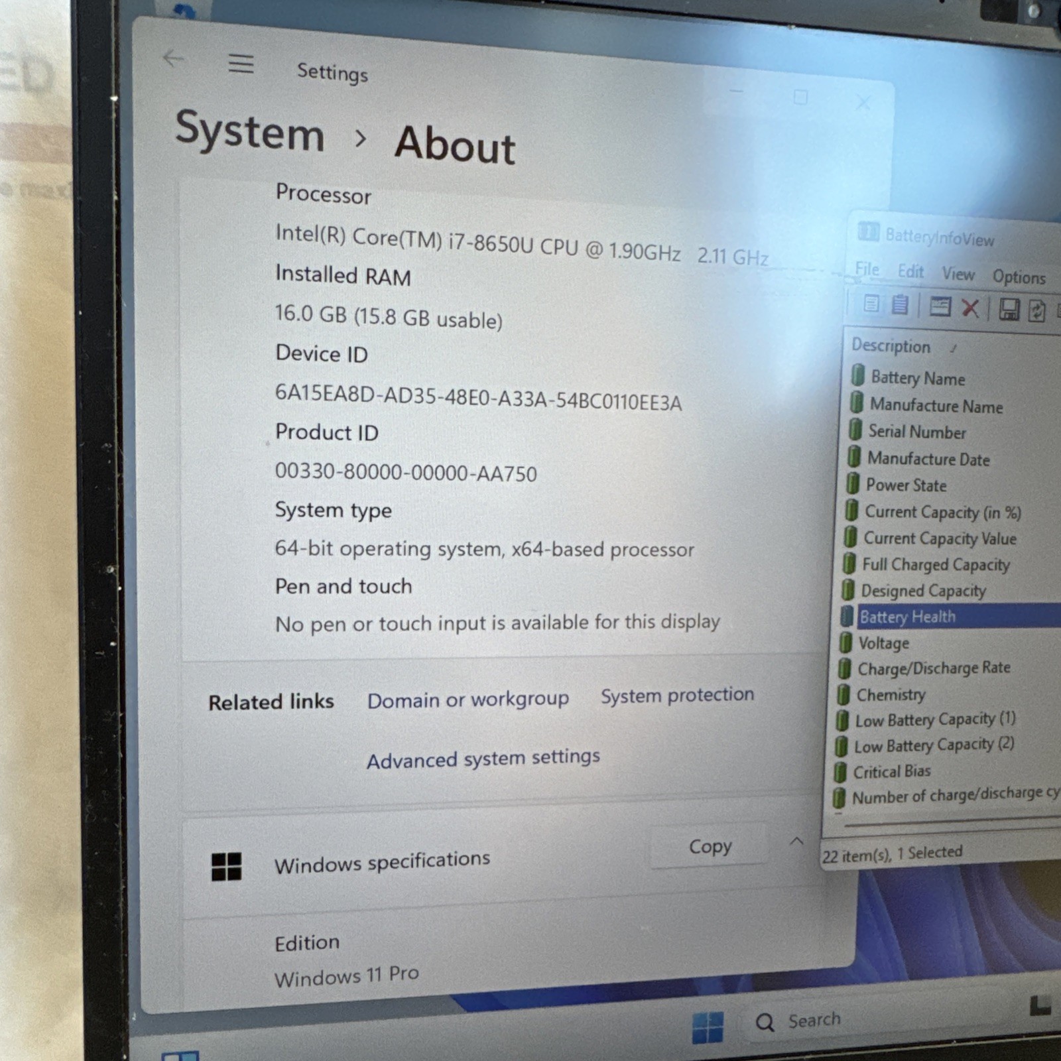Click the 'Windows 11 Pro' edition value
The height and width of the screenshot is (1061, 1061).
pos(347,977)
